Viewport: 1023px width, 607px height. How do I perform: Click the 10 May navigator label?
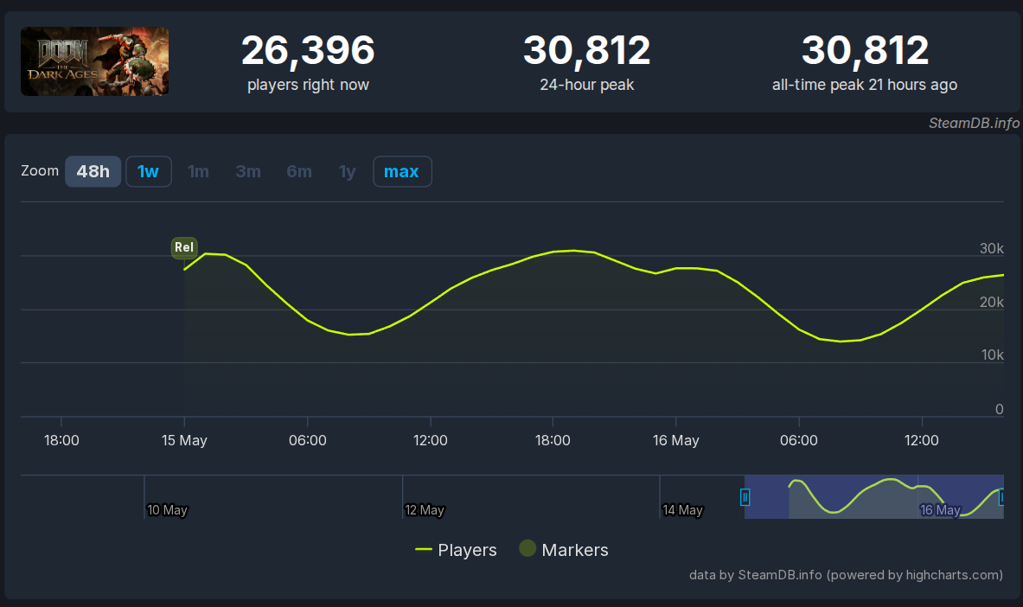(167, 510)
